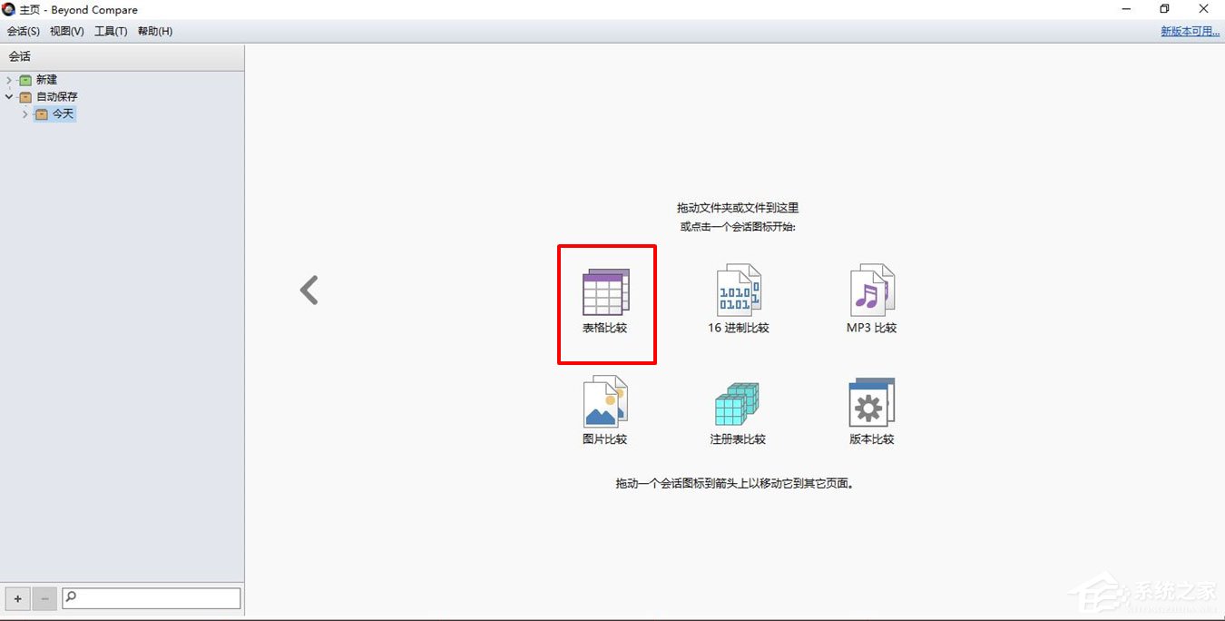Open the 表格比较 session
Viewport: 1225px width, 621px height.
click(606, 295)
